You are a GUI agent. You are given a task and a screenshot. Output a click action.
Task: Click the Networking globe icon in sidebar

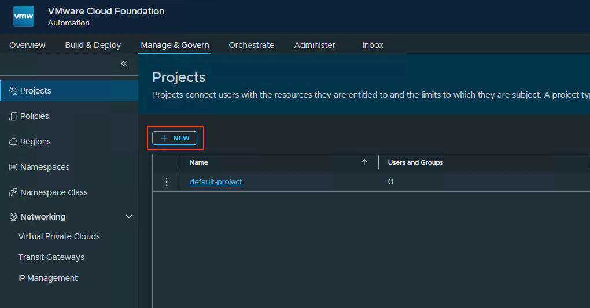pyautogui.click(x=13, y=217)
